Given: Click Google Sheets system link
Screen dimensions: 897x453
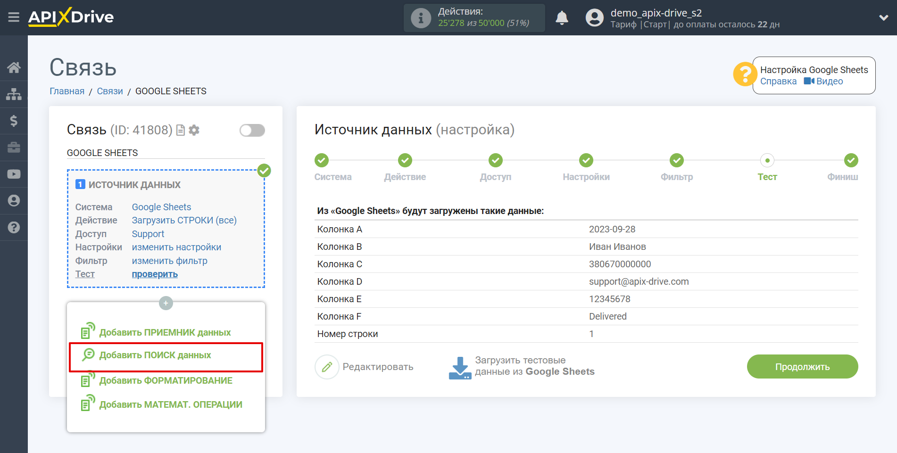Looking at the screenshot, I should pos(161,207).
